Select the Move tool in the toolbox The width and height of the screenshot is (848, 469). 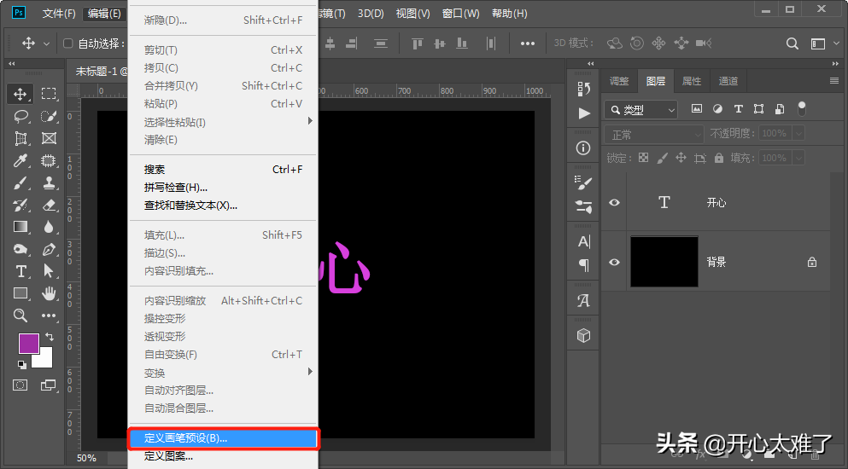pos(20,94)
